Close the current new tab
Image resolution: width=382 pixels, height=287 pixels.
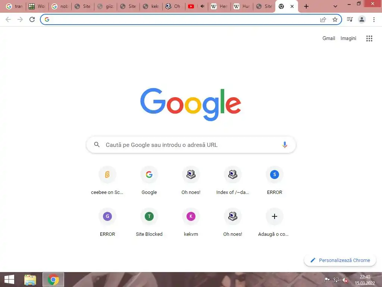[292, 6]
